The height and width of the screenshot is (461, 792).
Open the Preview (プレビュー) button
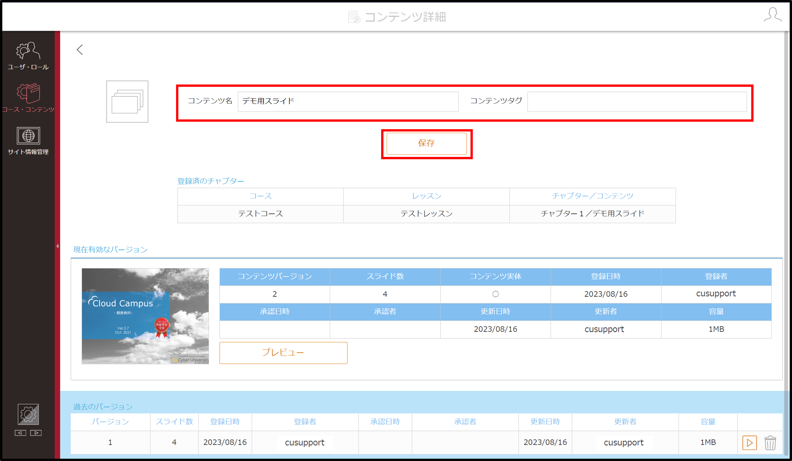[283, 353]
